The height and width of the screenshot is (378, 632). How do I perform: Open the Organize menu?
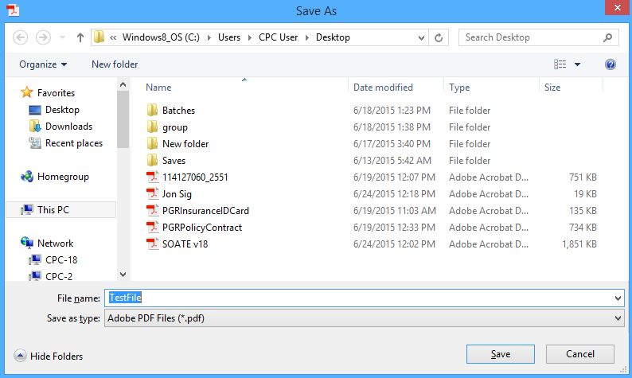pyautogui.click(x=43, y=64)
